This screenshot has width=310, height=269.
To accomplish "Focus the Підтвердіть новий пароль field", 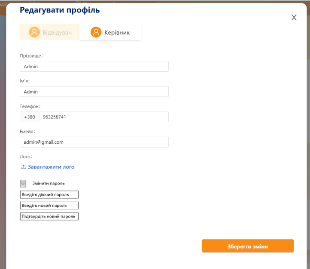I will pos(49,216).
